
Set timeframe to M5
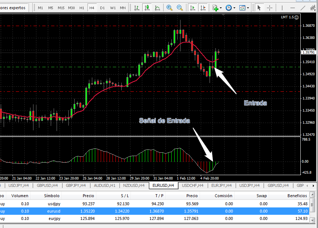(51, 8)
